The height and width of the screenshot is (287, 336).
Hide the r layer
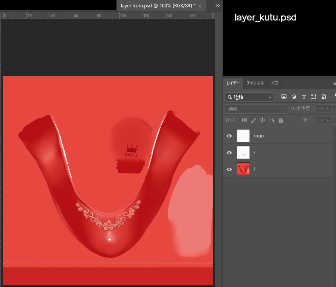click(229, 152)
